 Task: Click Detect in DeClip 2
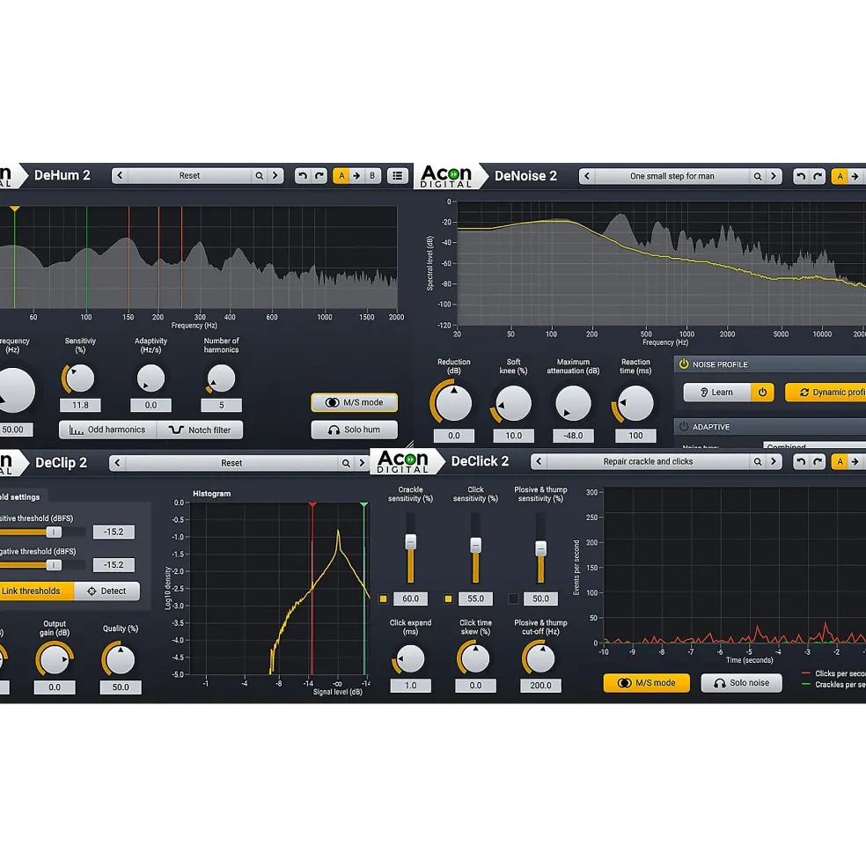click(106, 591)
